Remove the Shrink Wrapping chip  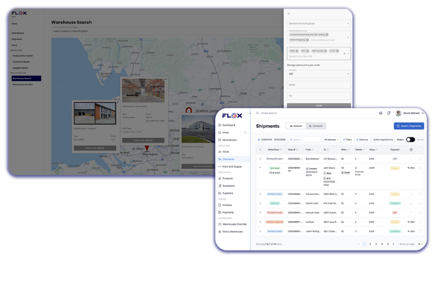pyautogui.click(x=308, y=40)
